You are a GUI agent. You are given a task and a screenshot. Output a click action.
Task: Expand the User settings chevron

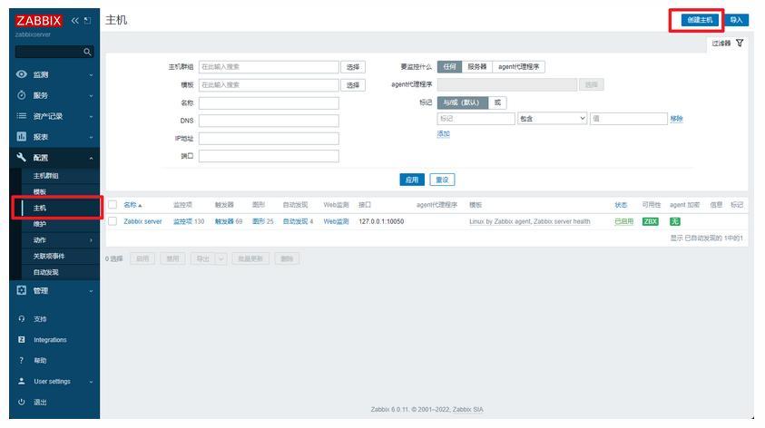coord(92,382)
